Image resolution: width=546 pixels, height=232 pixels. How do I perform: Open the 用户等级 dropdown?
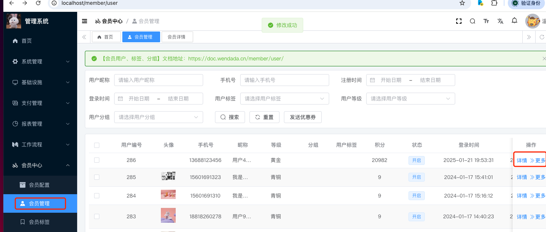pyautogui.click(x=411, y=99)
